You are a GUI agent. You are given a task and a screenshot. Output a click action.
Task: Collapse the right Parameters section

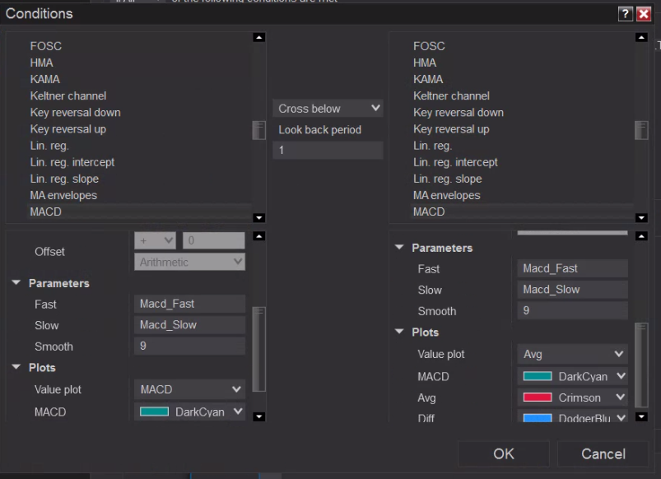399,247
